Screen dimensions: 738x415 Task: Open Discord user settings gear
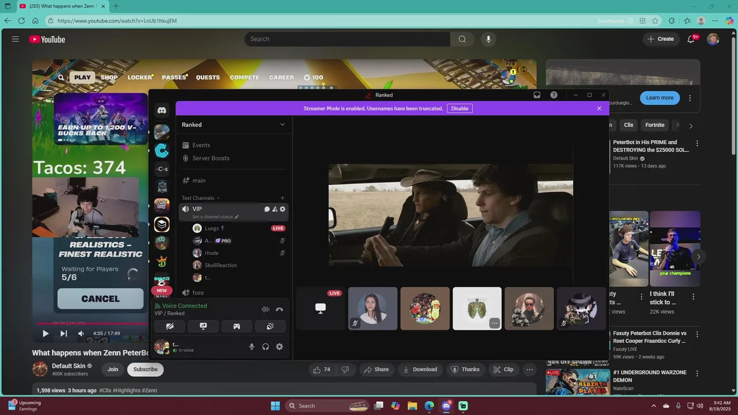[x=279, y=346]
